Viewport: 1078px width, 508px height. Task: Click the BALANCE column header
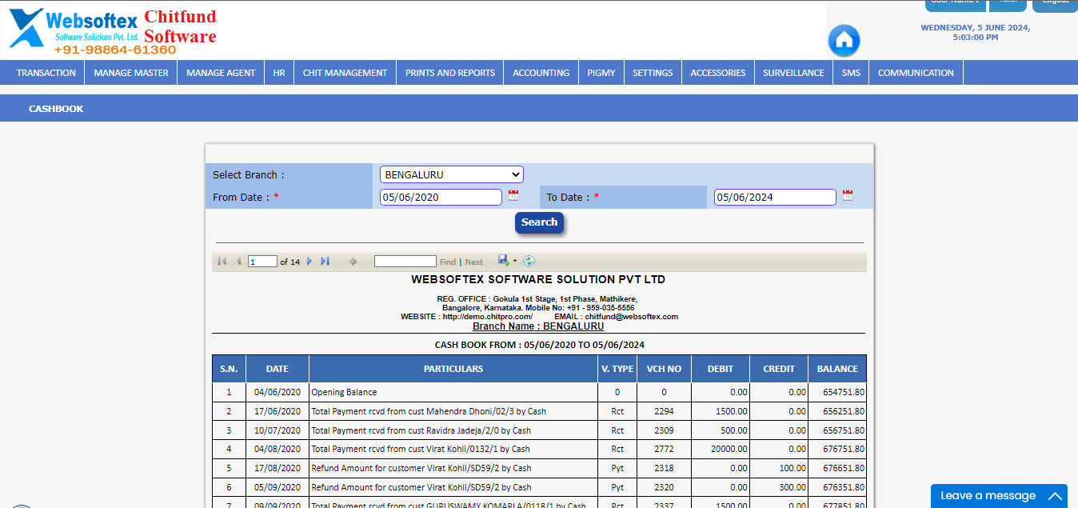point(837,369)
